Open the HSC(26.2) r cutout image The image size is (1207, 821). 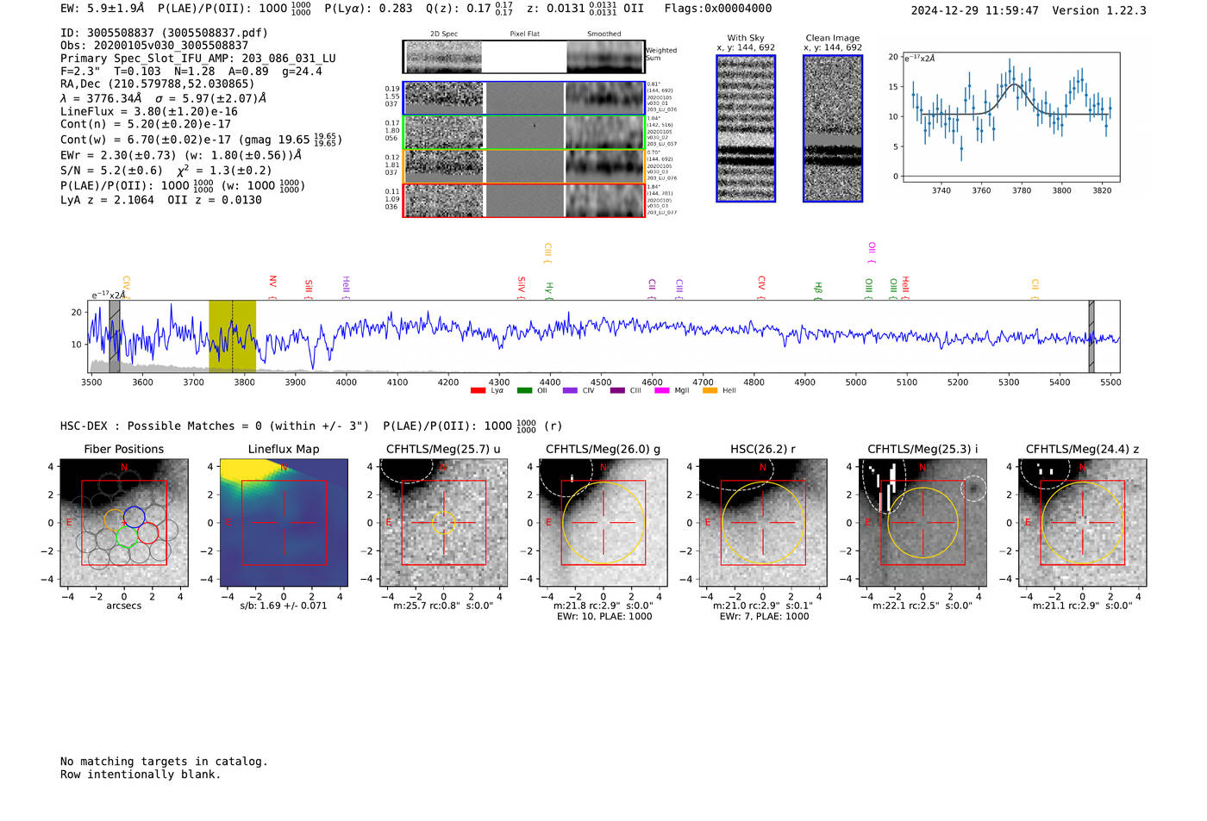(763, 523)
